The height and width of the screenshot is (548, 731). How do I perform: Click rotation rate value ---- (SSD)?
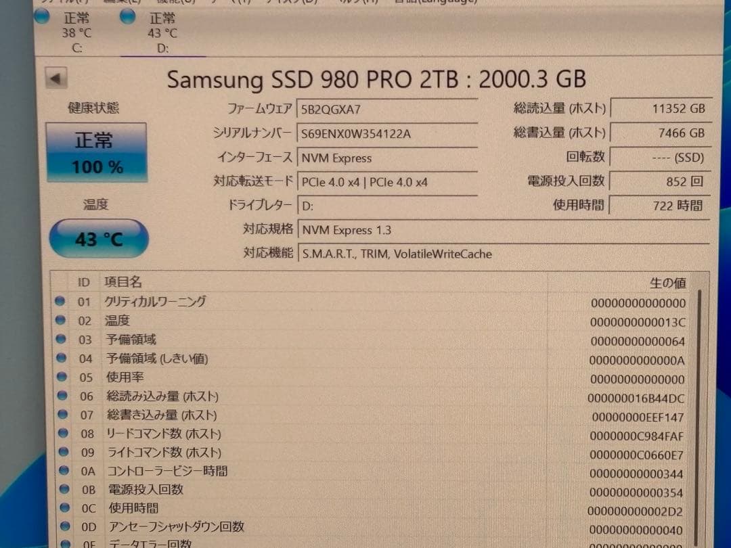(x=661, y=158)
